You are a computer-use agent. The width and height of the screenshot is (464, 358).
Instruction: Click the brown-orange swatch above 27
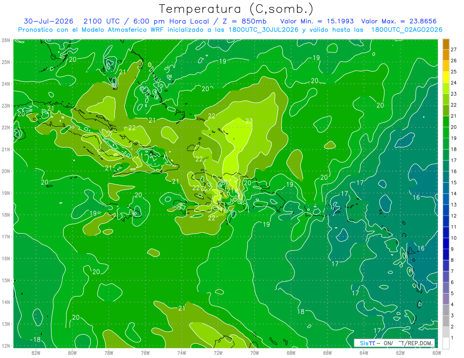446,44
